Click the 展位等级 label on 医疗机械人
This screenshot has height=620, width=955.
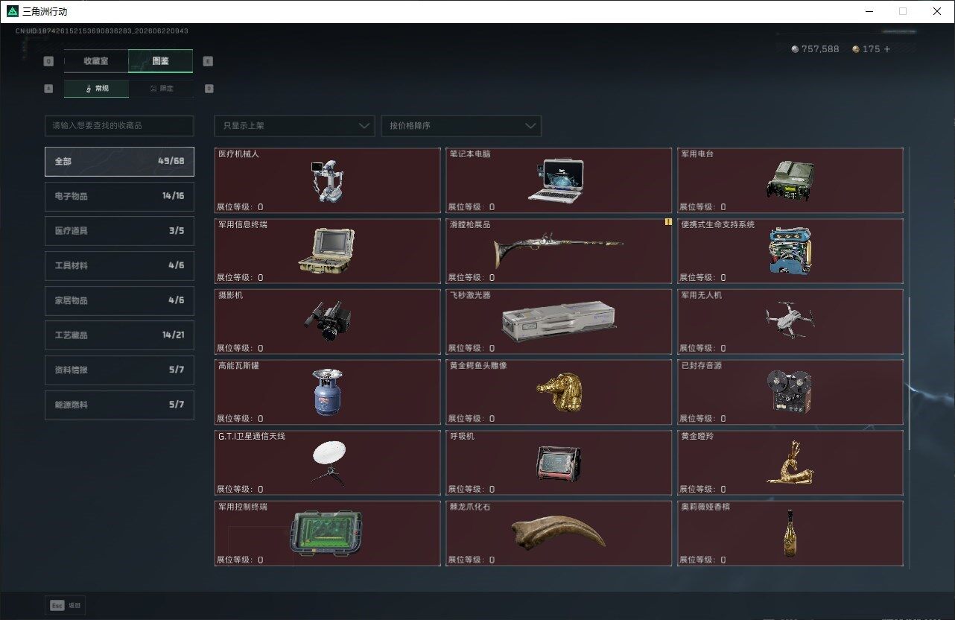[x=240, y=207]
